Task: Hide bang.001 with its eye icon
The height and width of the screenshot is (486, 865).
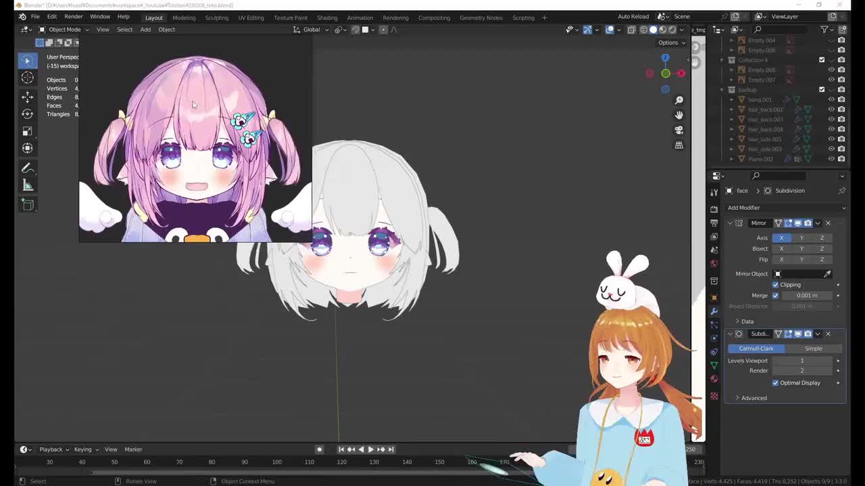Action: pyautogui.click(x=831, y=99)
